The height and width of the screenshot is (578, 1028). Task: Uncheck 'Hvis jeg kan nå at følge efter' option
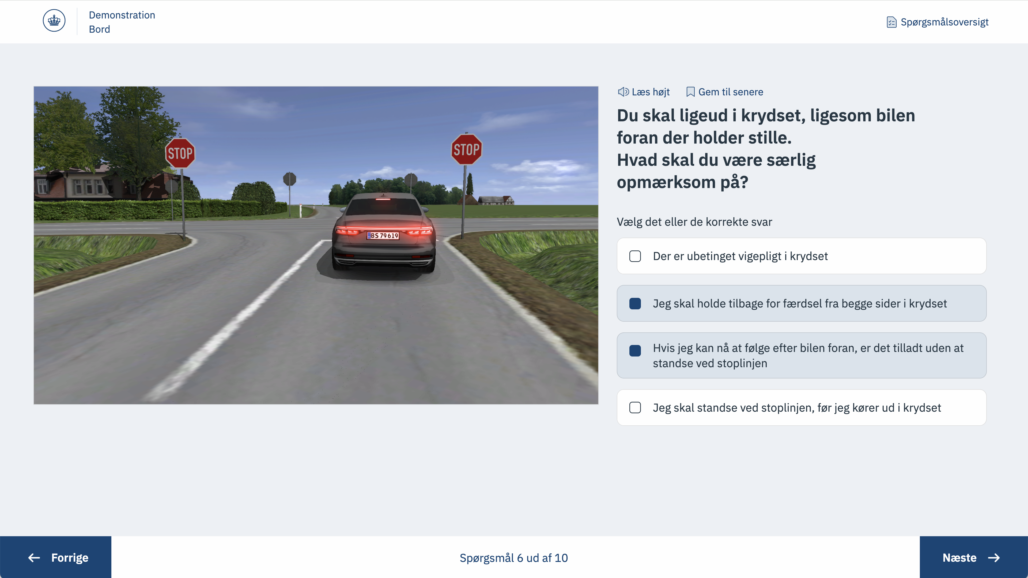point(635,351)
